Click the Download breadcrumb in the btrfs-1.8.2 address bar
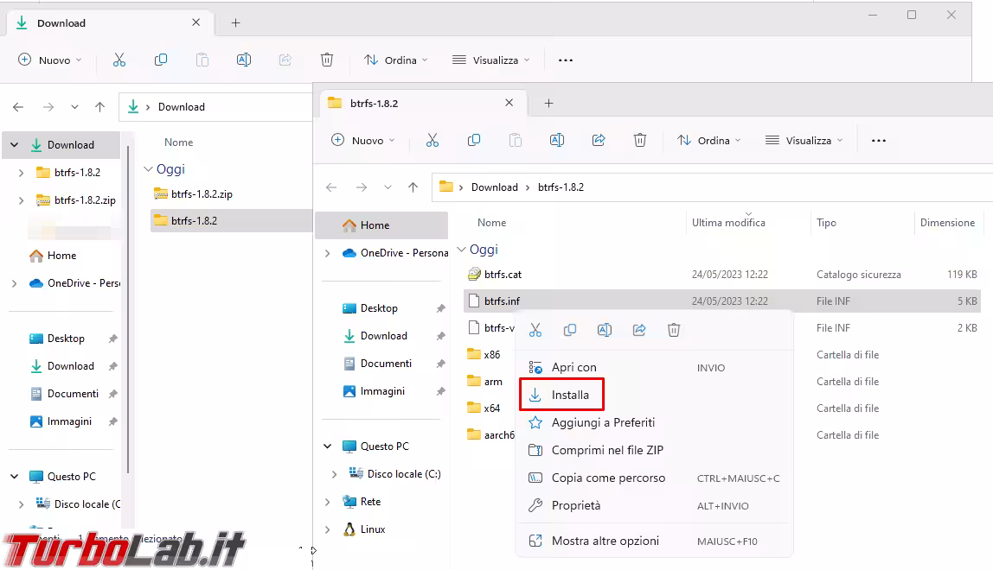The width and height of the screenshot is (993, 570). 494,187
